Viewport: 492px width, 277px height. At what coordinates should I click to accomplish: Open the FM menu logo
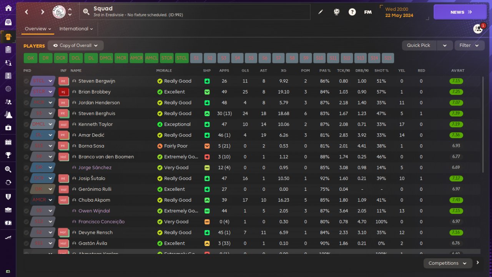[368, 12]
